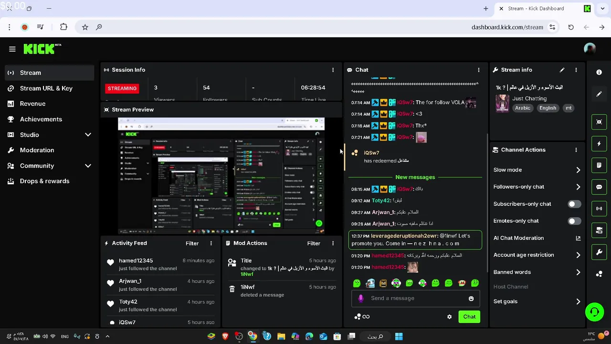Image resolution: width=611 pixels, height=344 pixels.
Task: Edit stream info with pencil icon
Action: (x=562, y=70)
